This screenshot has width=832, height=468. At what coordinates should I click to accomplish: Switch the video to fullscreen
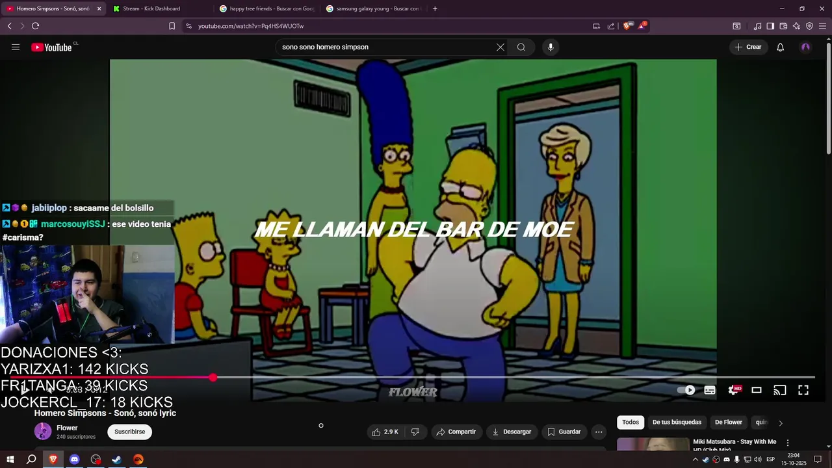click(803, 390)
